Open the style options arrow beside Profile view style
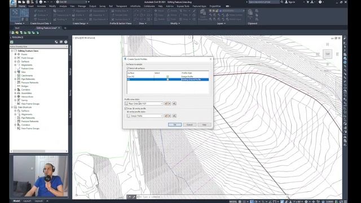Viewport: 361px width, 203px height. point(170,103)
